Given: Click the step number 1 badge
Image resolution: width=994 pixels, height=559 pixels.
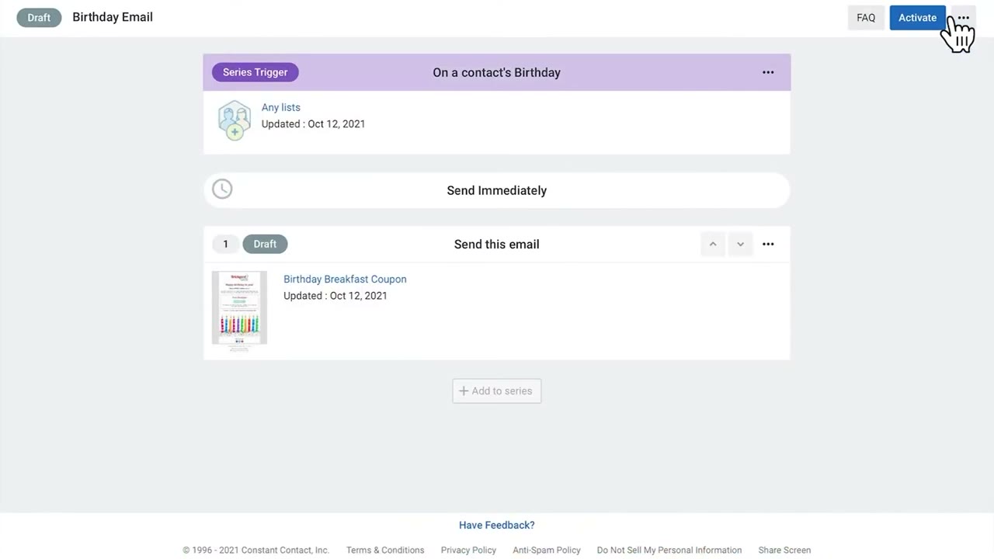Looking at the screenshot, I should click(226, 244).
